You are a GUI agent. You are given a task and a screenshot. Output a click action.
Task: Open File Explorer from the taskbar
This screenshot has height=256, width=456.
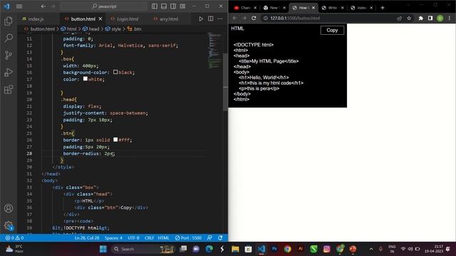(235, 249)
